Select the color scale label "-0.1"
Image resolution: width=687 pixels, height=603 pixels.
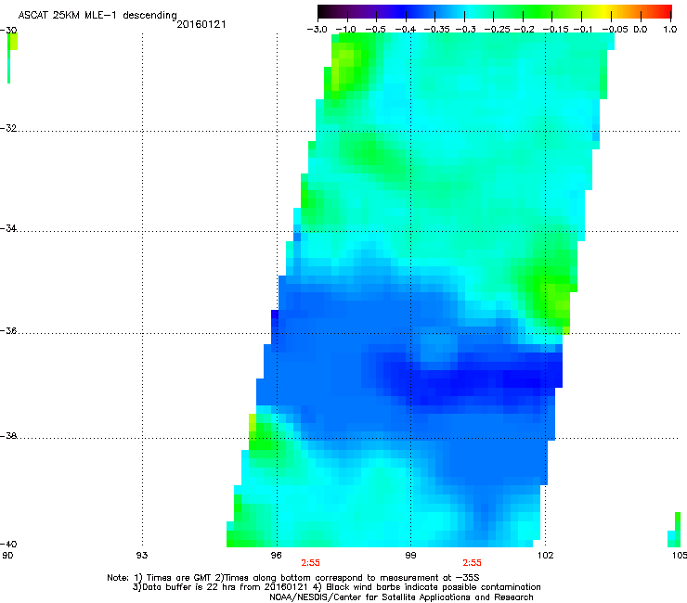point(583,30)
